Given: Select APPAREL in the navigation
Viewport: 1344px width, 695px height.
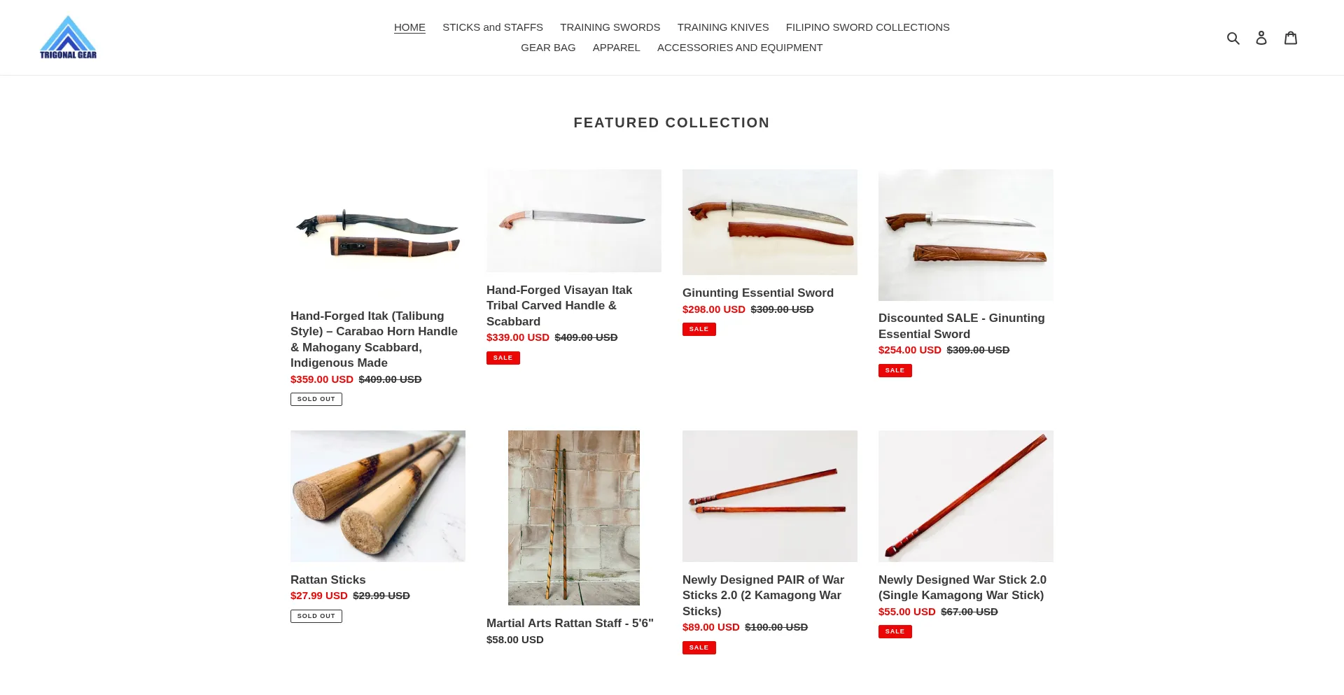Looking at the screenshot, I should point(616,48).
